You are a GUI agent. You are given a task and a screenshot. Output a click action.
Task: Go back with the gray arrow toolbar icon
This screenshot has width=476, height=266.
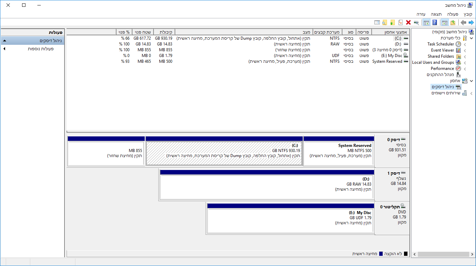[x=463, y=22]
